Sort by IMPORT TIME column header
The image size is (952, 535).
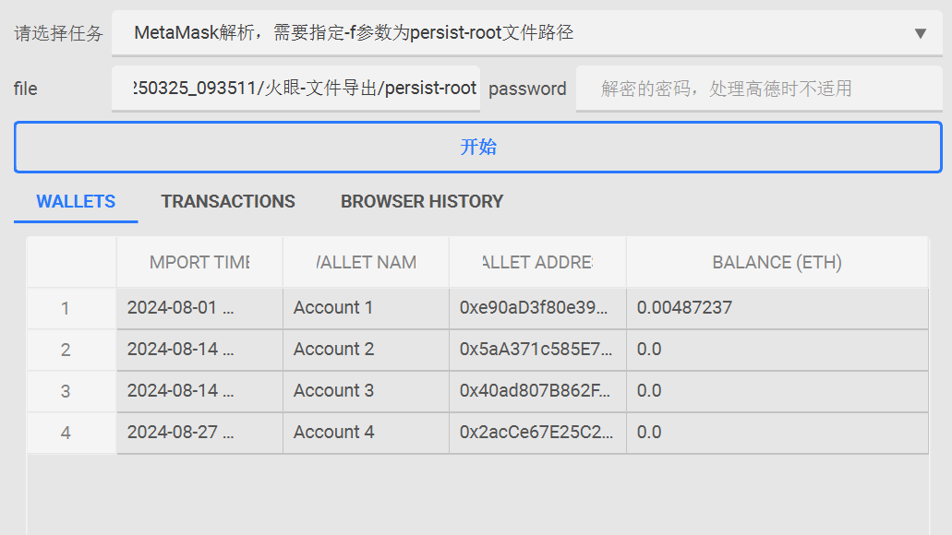[x=199, y=262]
